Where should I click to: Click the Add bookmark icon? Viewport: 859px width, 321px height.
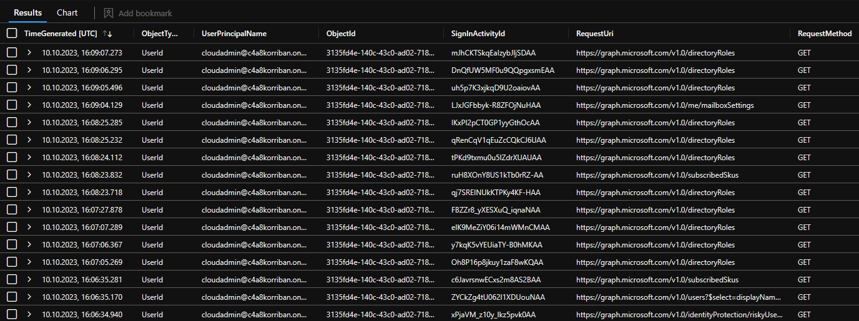tap(109, 12)
